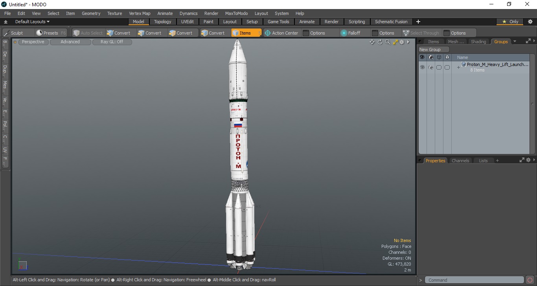
Task: Open the arrow menu beside Groups tab
Action: click(x=515, y=41)
